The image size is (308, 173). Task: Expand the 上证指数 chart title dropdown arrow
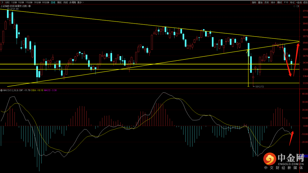[29, 6]
